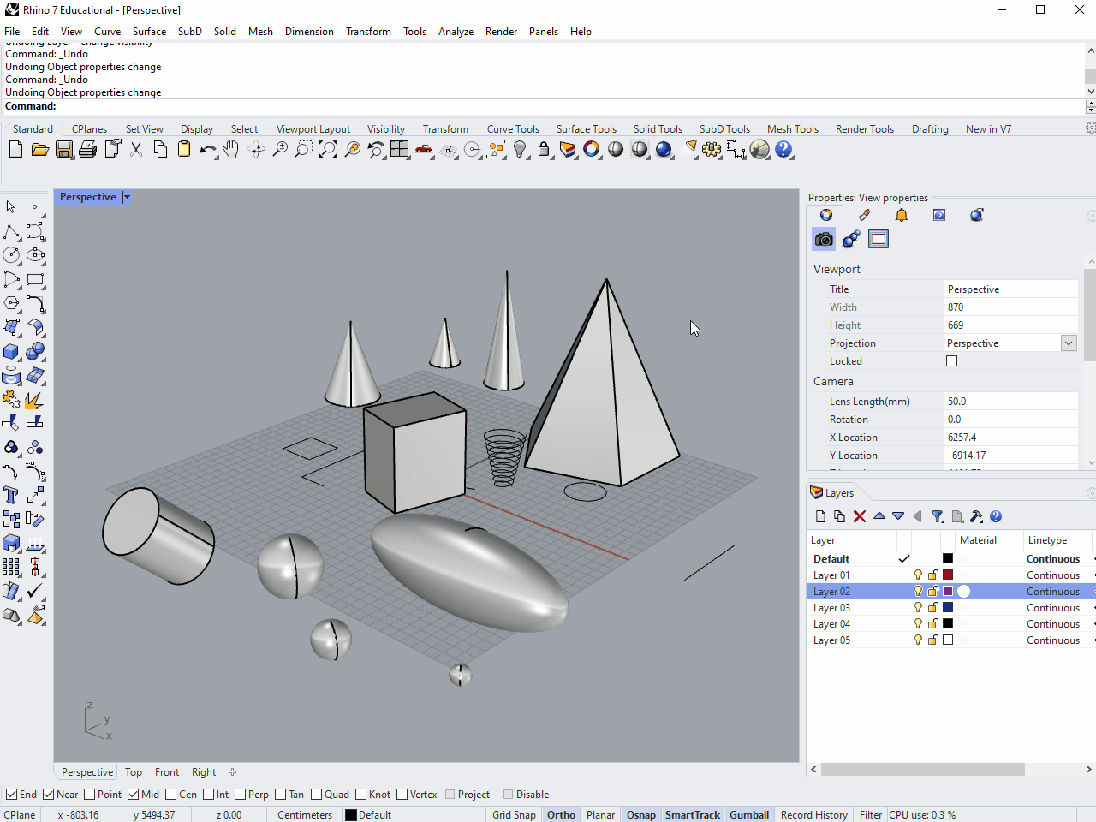
Task: Click the Paste clipboard icon
Action: point(184,149)
